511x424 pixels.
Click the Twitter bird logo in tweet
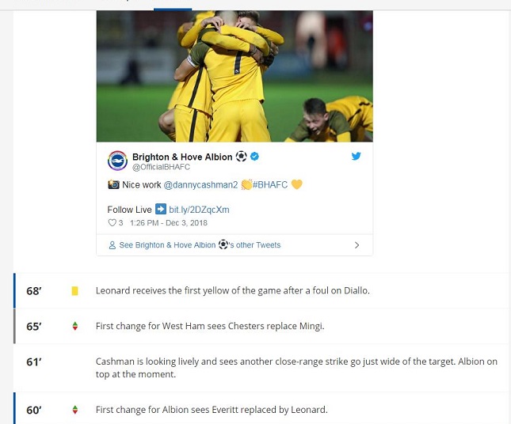coord(356,156)
